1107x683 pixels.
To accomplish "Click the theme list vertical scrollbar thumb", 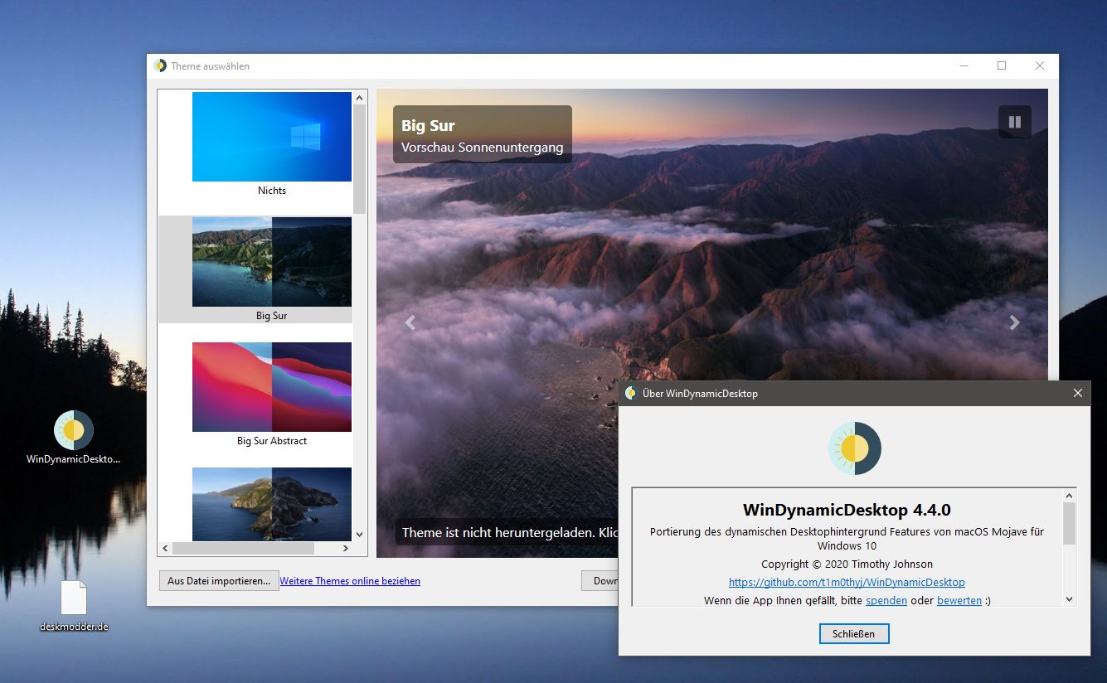I will tap(360, 159).
